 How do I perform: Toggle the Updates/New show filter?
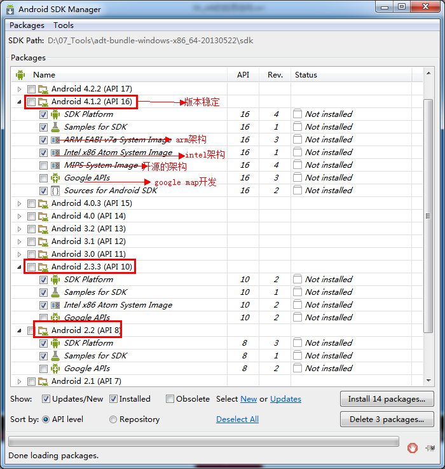[46, 398]
